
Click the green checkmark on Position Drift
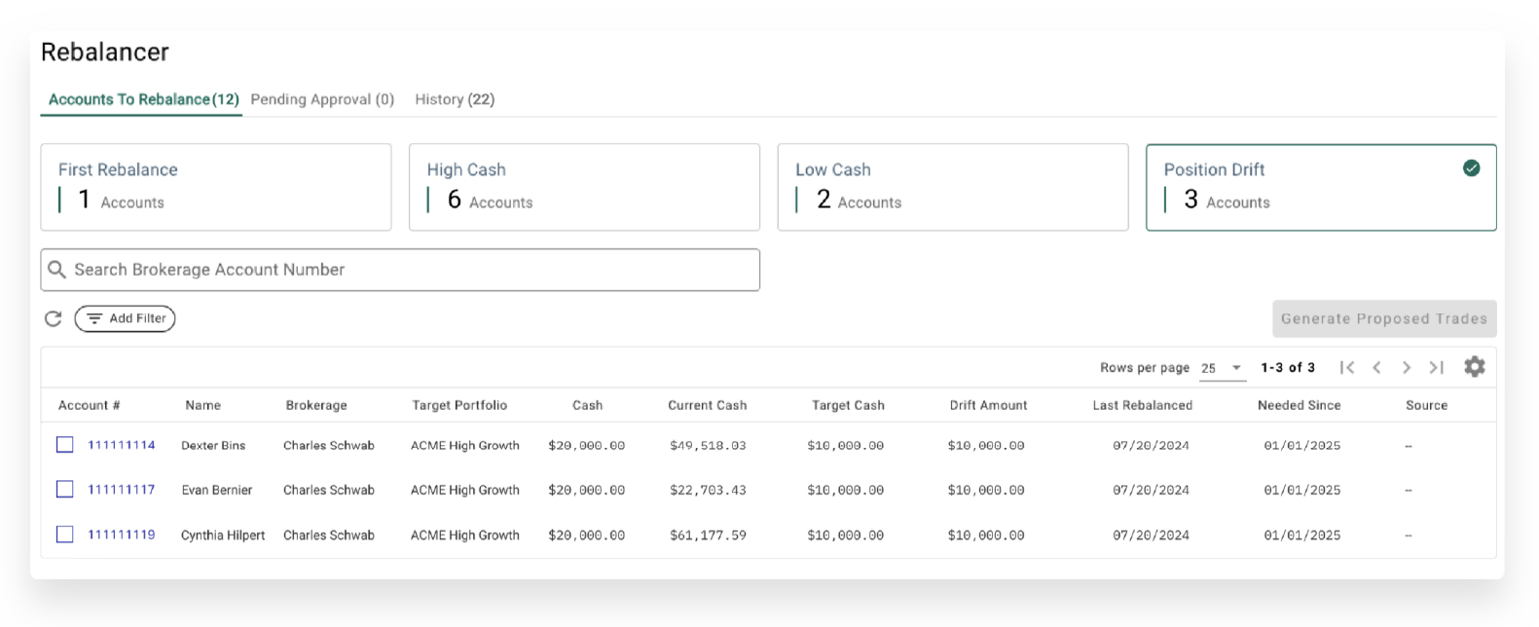click(x=1471, y=168)
